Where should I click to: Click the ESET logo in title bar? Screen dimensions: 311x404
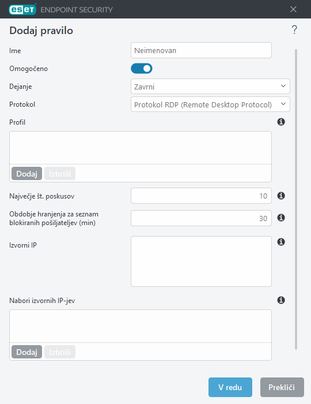[22, 10]
